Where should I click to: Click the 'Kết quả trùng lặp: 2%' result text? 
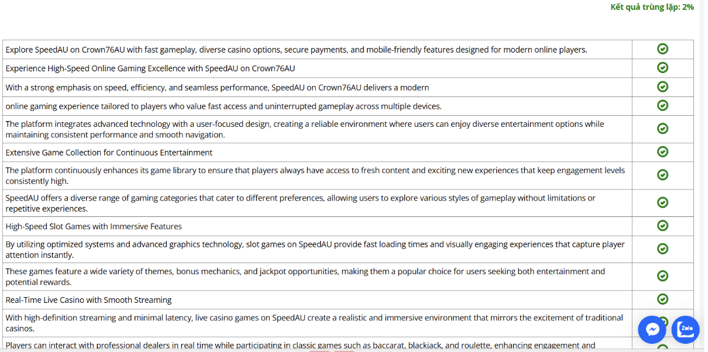click(652, 7)
